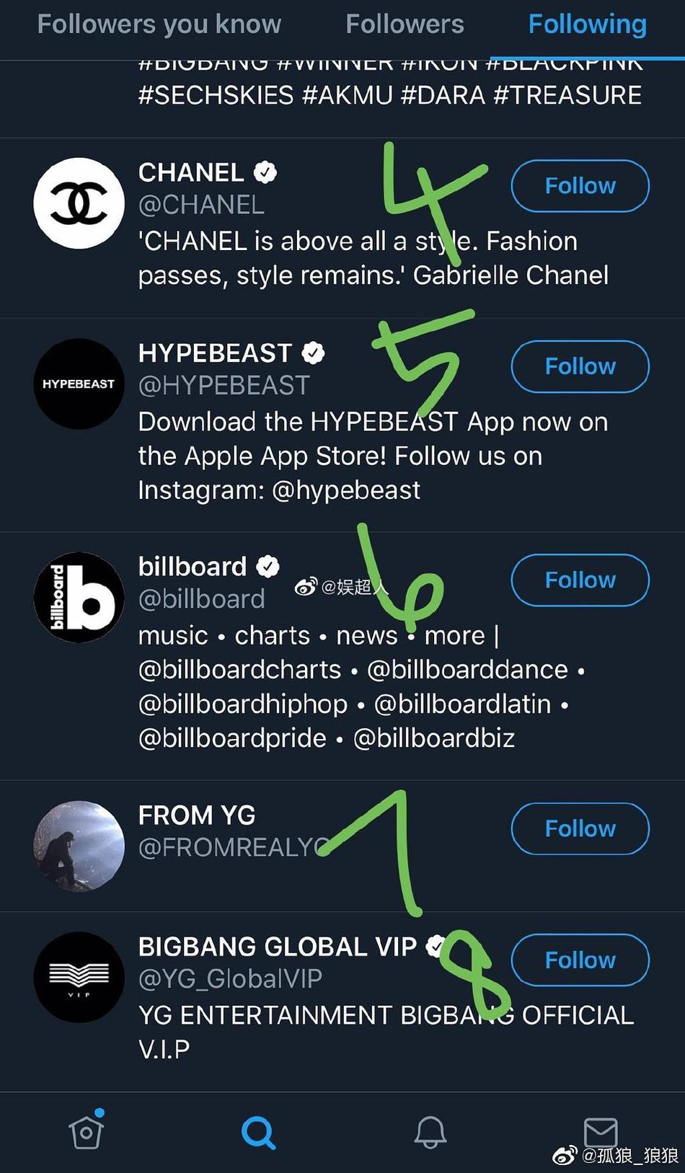Tap the Search magnifier icon
This screenshot has width=685, height=1173.
pyautogui.click(x=258, y=1133)
